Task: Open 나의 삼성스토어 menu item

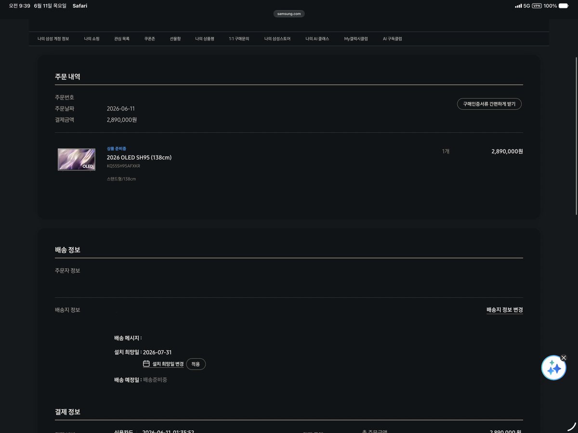Action: [x=277, y=38]
